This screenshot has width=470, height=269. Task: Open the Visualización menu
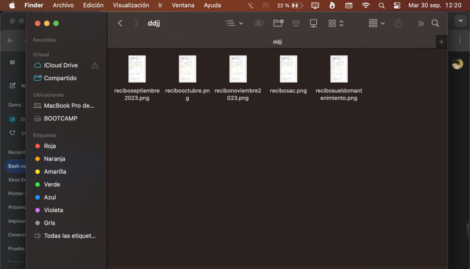pyautogui.click(x=131, y=5)
